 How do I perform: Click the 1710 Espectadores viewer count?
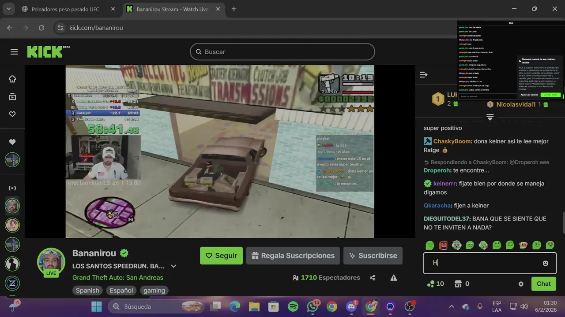[x=326, y=278]
